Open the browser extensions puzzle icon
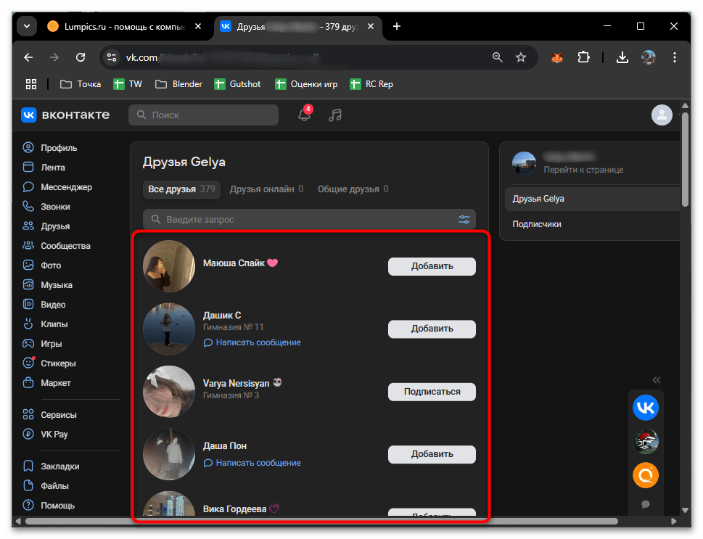The image size is (703, 539). [583, 57]
